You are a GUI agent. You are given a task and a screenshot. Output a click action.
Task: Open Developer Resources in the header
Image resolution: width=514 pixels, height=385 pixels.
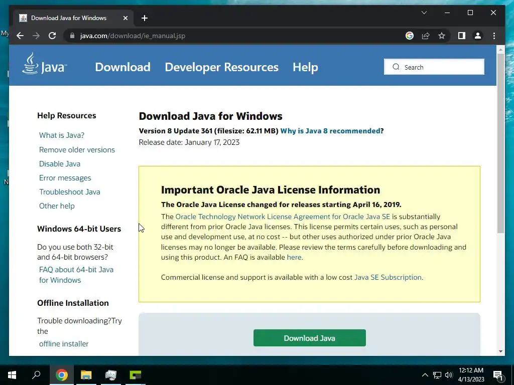pyautogui.click(x=221, y=67)
